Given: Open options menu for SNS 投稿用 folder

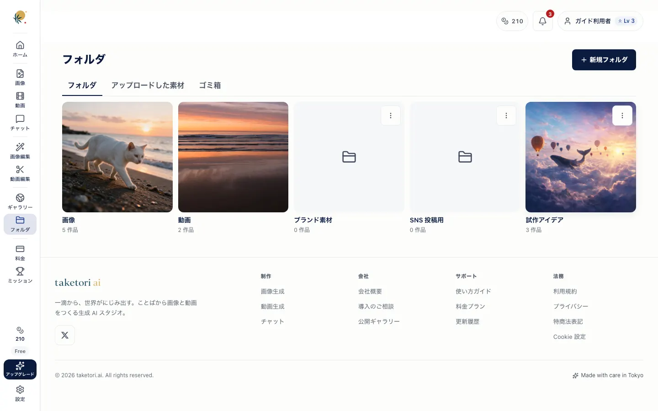Looking at the screenshot, I should coord(506,116).
